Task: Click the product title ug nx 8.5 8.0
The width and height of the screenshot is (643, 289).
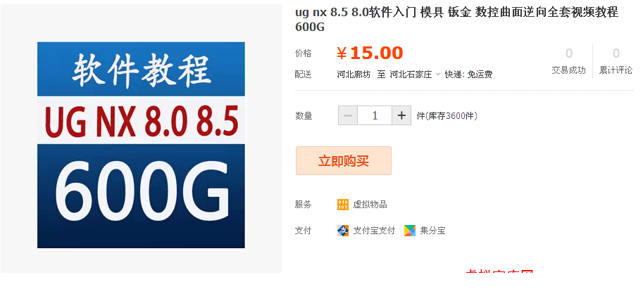Action: point(456,19)
